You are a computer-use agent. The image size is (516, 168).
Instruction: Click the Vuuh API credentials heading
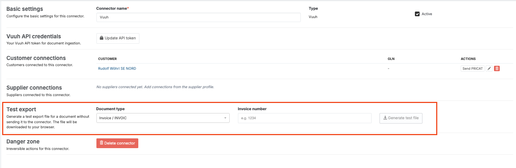pos(34,36)
